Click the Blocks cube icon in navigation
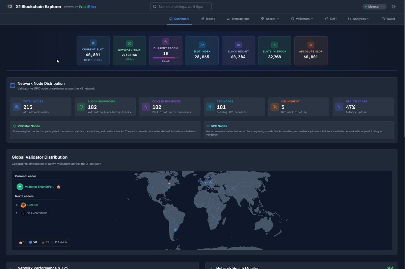Image resolution: width=405 pixels, height=269 pixels. point(202,19)
